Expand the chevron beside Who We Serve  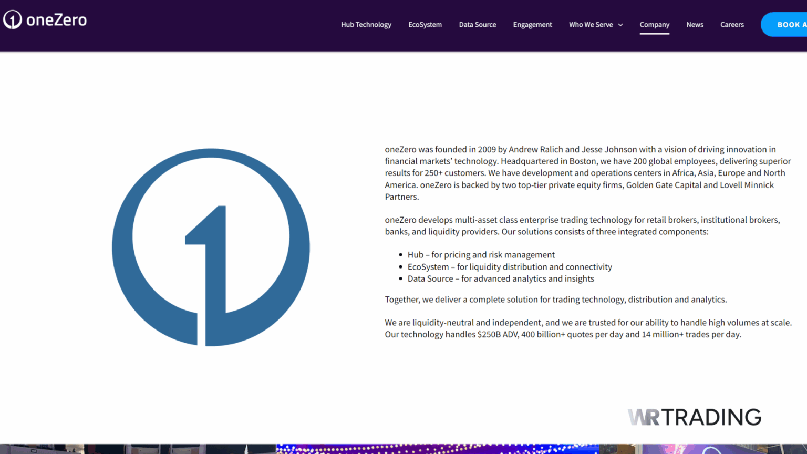point(620,25)
